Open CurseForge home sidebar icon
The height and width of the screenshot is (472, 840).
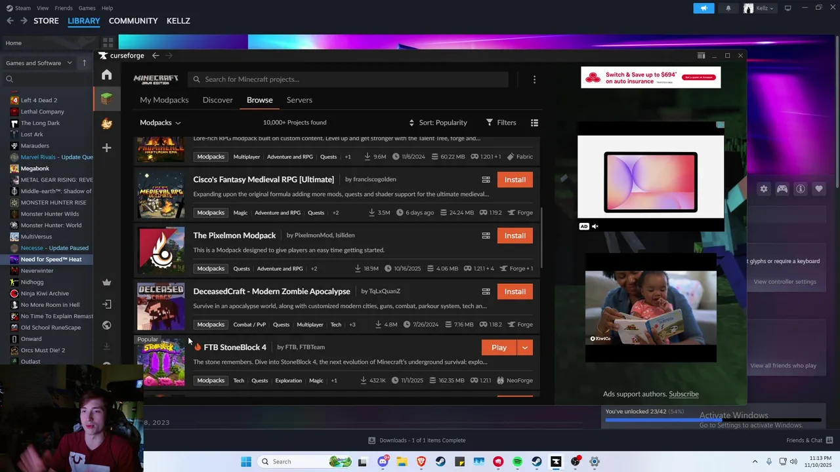point(106,75)
